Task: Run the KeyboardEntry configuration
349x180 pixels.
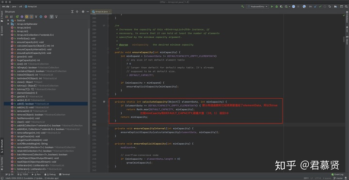Action: [x=272, y=7]
